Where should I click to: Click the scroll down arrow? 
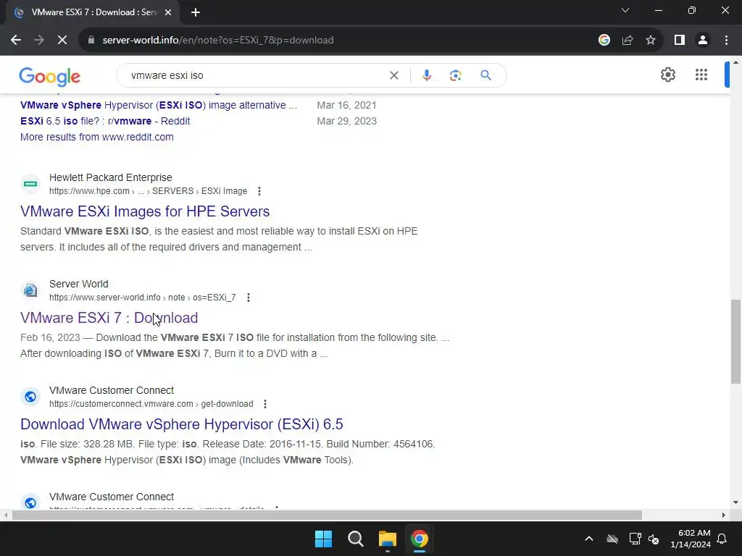[x=735, y=502]
